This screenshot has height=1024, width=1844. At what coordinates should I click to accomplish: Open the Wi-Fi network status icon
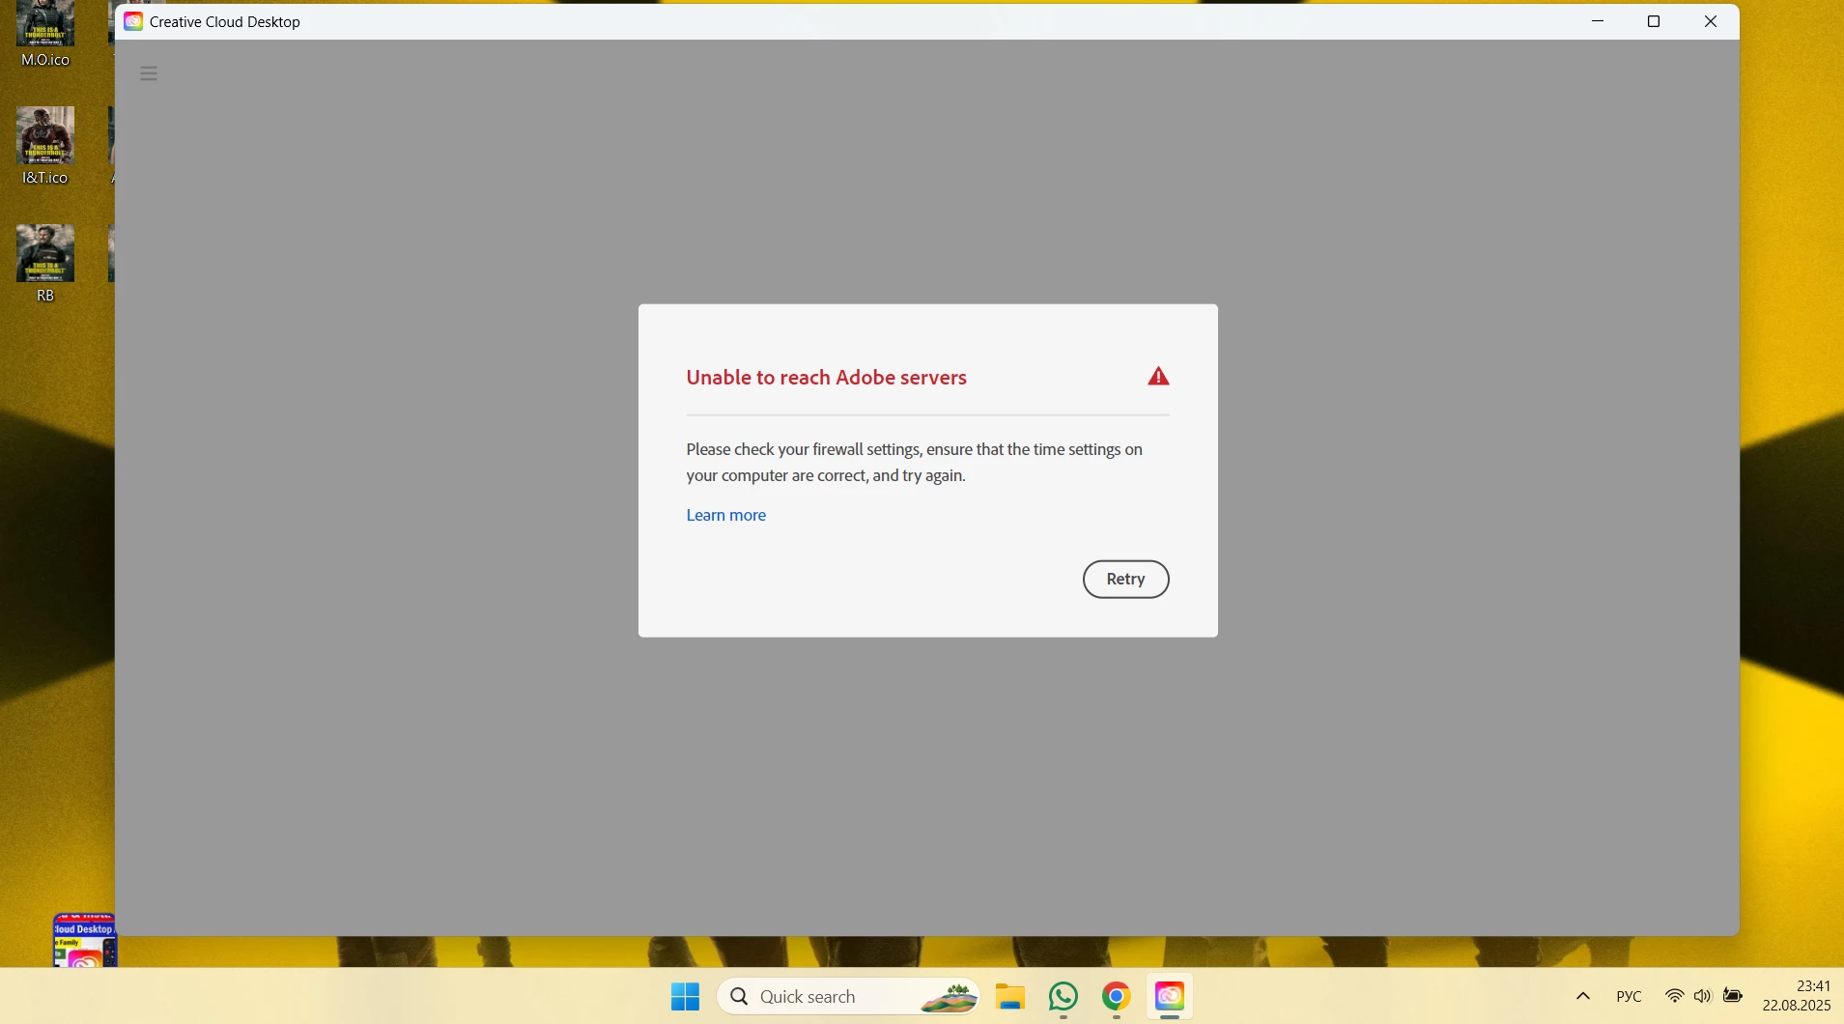pos(1674,996)
